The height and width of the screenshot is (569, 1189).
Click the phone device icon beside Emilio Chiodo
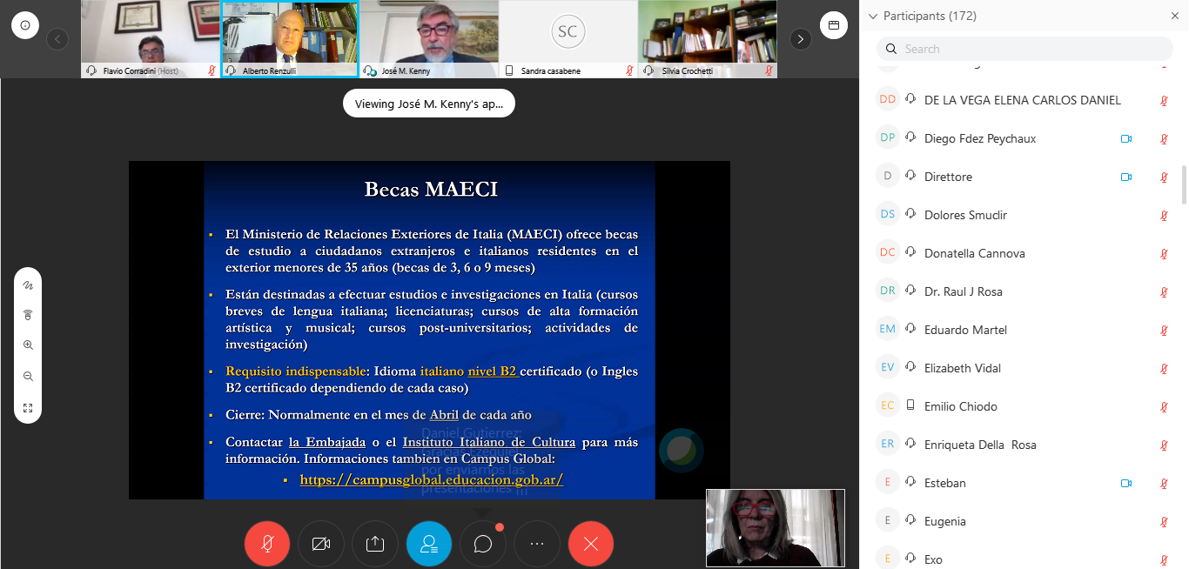(x=910, y=405)
